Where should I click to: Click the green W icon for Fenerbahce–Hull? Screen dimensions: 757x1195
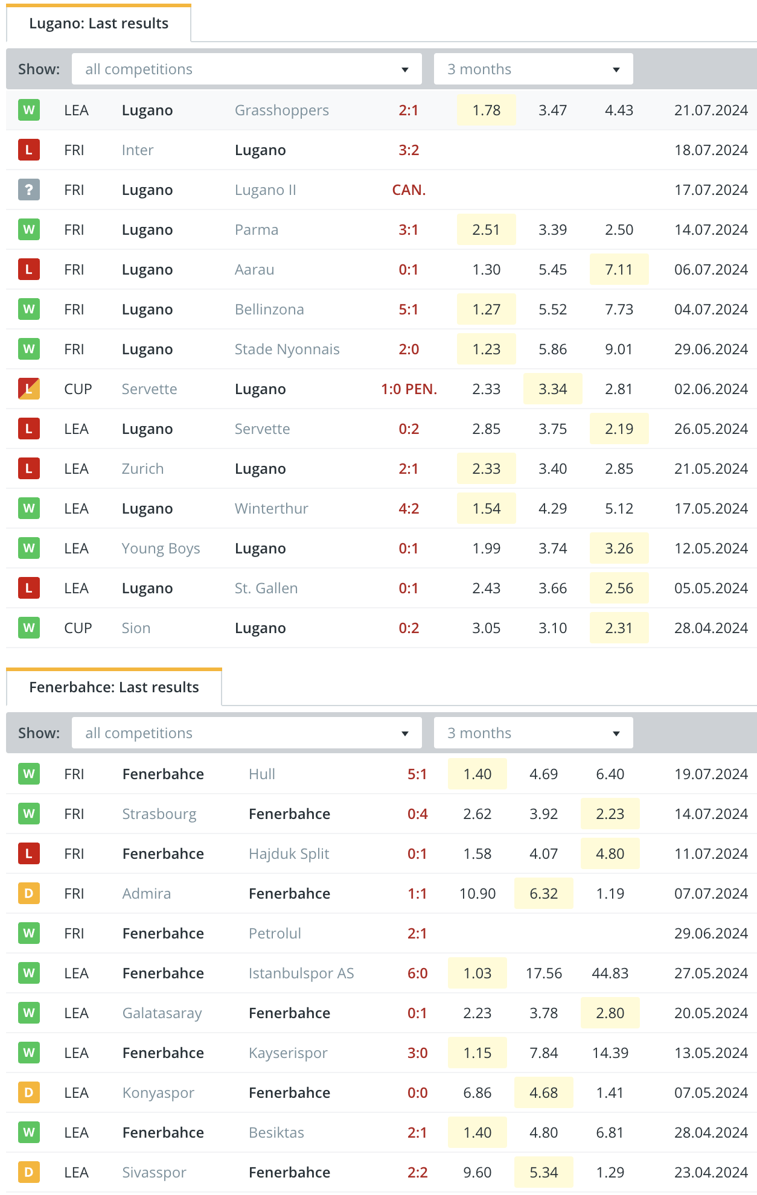coord(29,774)
